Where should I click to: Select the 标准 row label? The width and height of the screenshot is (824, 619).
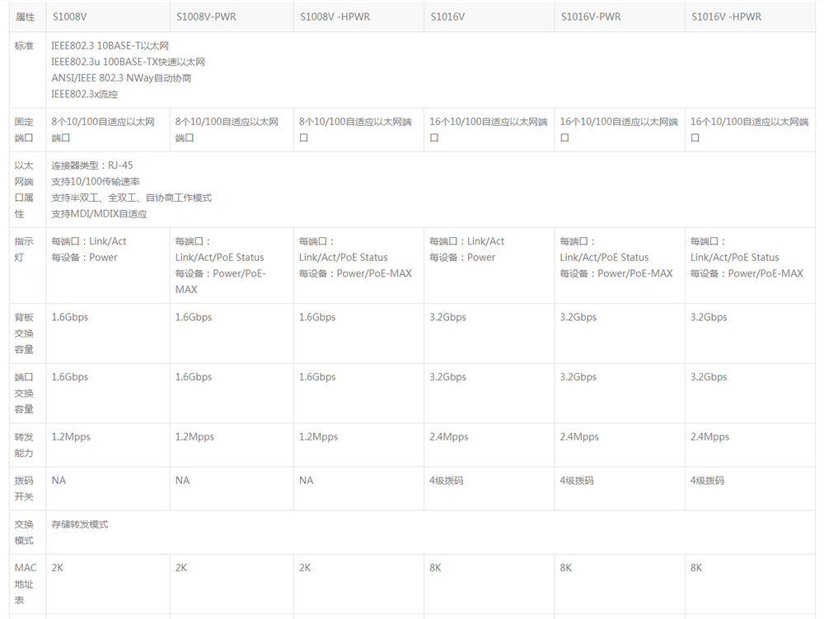coord(25,46)
